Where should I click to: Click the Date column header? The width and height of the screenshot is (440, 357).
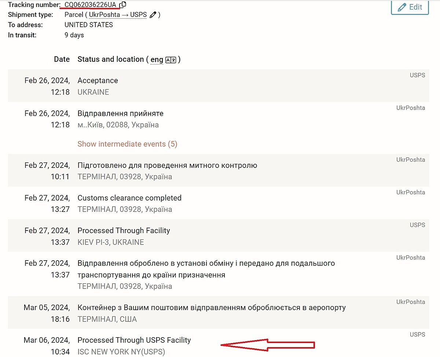click(62, 59)
